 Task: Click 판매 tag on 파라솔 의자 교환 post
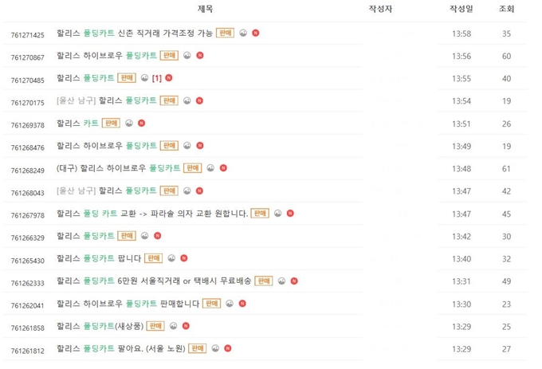(x=260, y=213)
